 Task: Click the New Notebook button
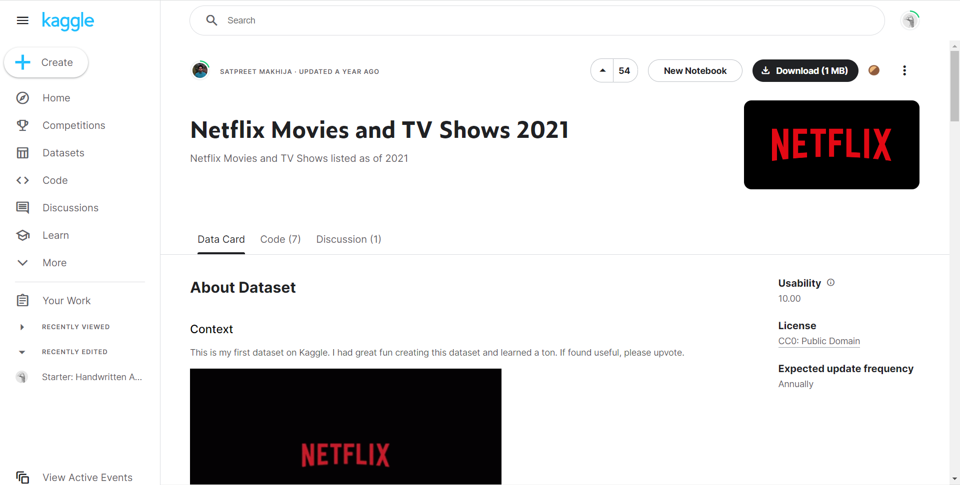(x=695, y=70)
